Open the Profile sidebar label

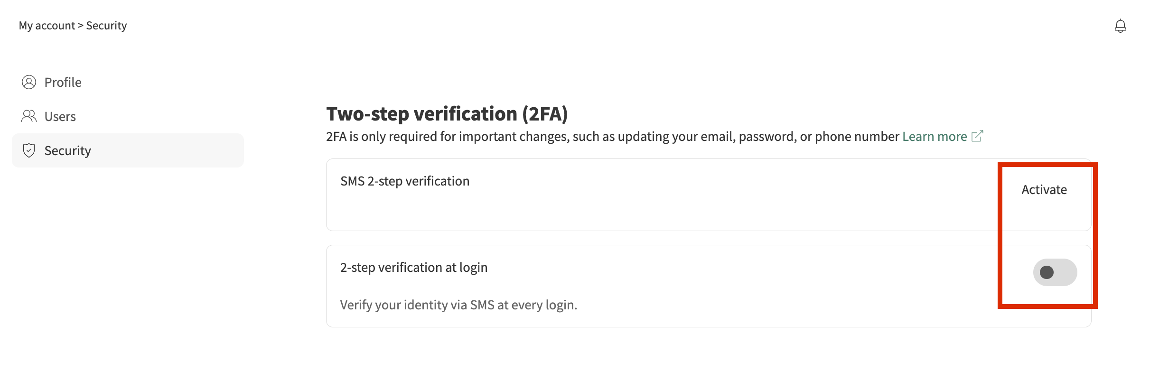63,83
